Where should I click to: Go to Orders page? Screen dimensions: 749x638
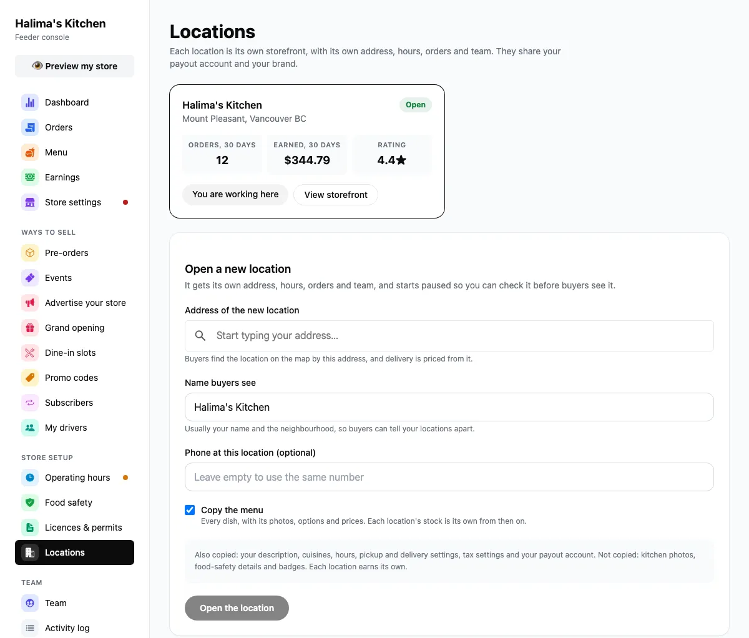[74, 127]
